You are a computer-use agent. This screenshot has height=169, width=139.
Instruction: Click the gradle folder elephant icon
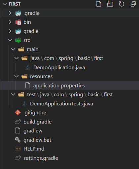(x=18, y=31)
